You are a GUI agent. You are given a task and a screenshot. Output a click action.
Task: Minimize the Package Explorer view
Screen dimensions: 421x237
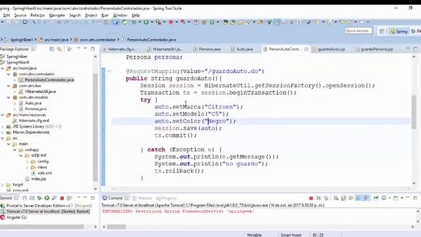coord(85,48)
